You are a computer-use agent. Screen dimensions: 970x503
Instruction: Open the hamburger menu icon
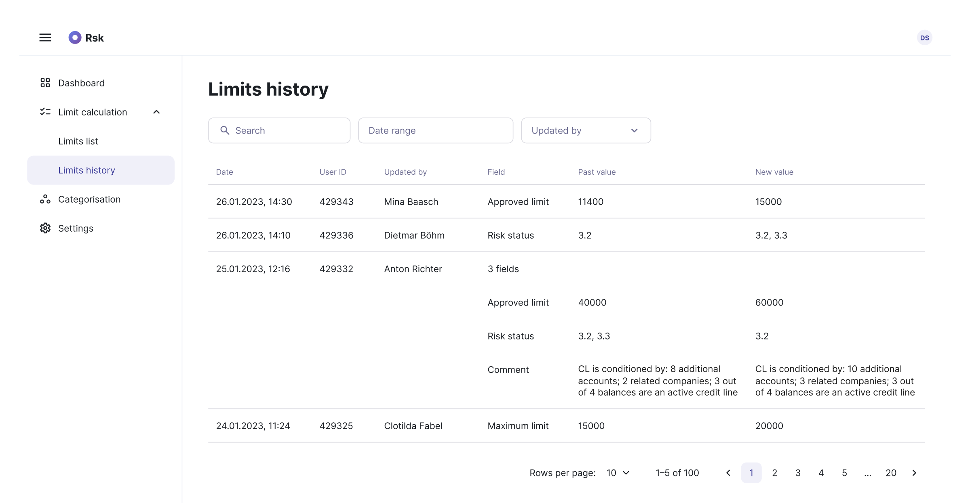[45, 38]
